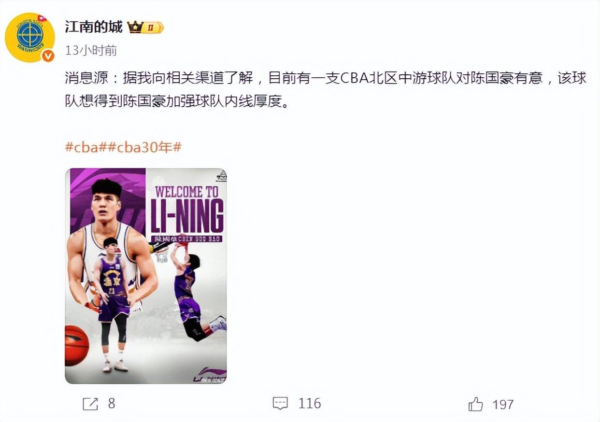Click the orange basketball in the poster
600x422 pixels.
tap(77, 345)
